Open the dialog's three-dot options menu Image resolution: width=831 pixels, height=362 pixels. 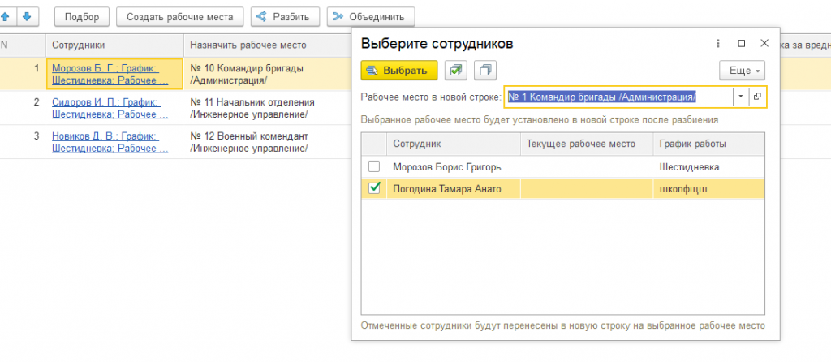719,44
